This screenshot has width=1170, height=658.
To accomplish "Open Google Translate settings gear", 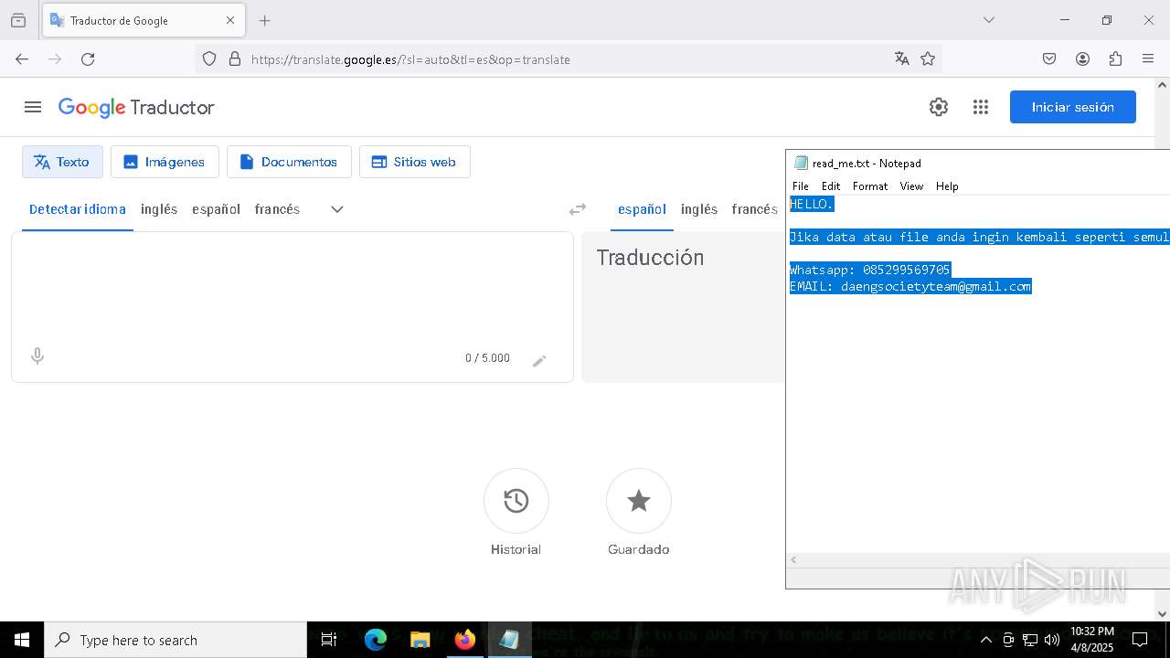I will (x=939, y=107).
